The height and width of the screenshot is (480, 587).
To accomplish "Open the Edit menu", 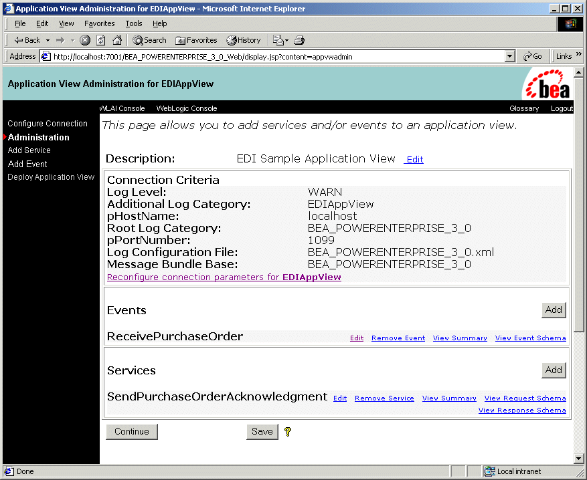I will click(42, 23).
